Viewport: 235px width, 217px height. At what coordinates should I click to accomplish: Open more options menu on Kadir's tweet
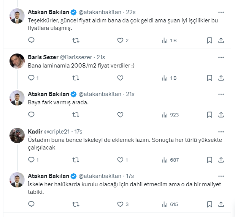click(x=221, y=132)
